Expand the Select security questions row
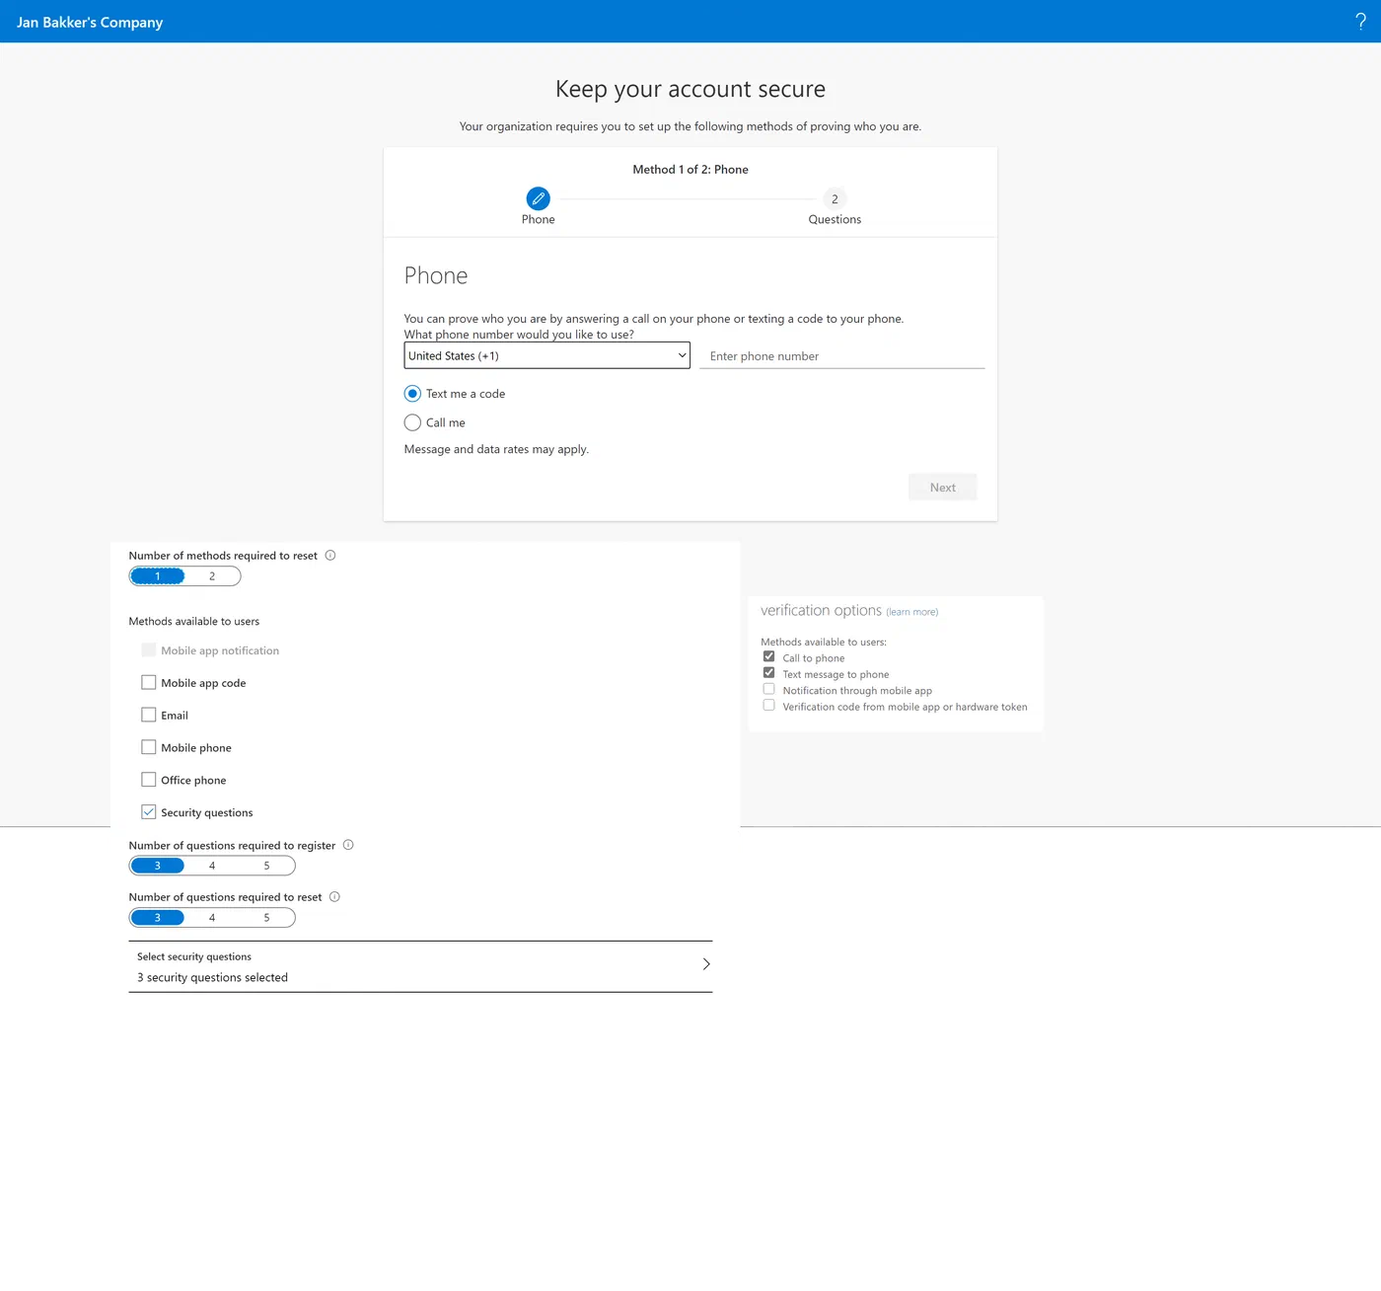Image resolution: width=1381 pixels, height=1291 pixels. [420, 966]
